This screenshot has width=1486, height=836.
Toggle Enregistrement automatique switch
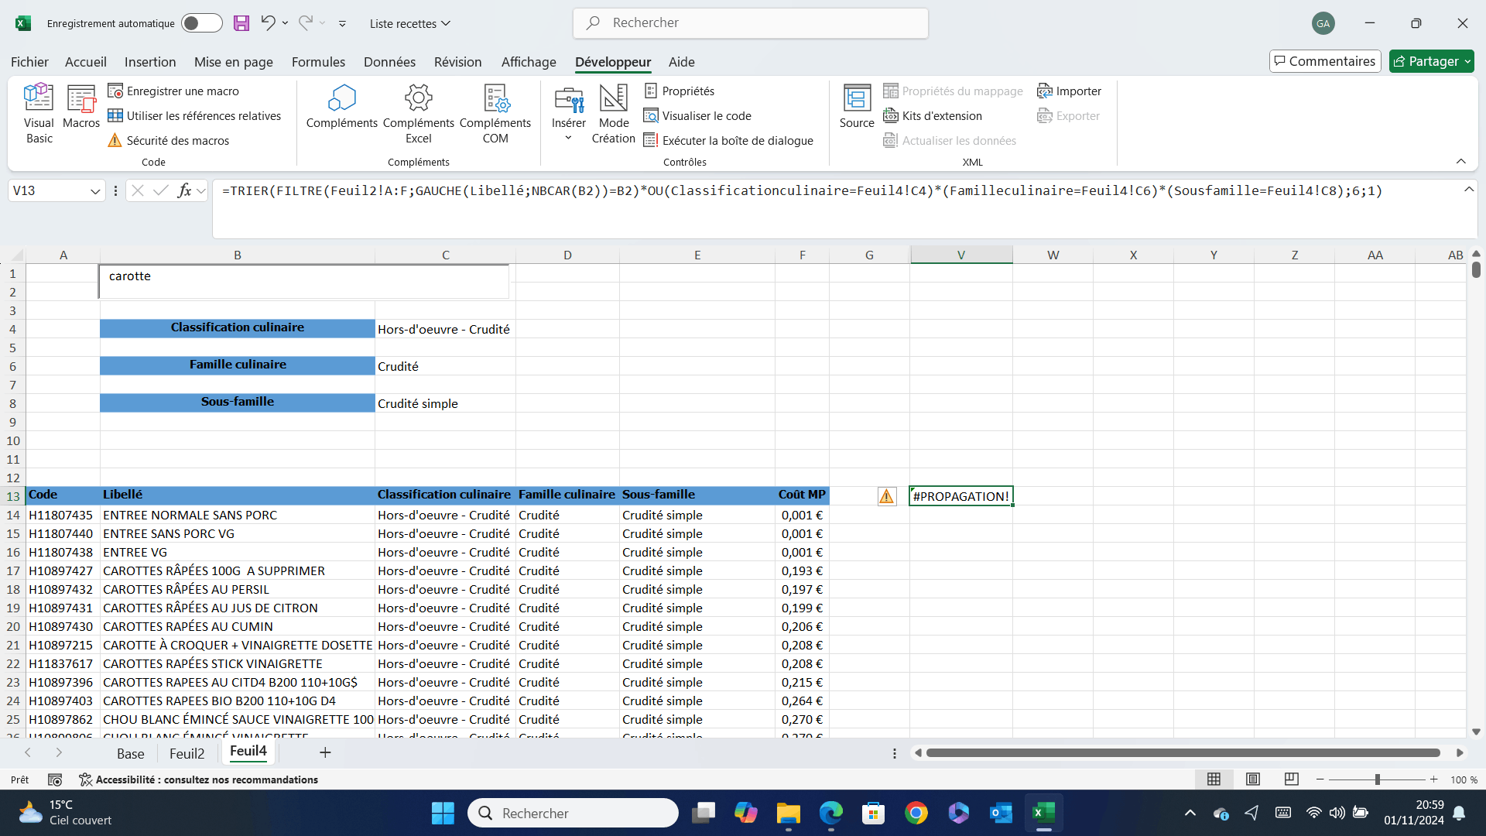coord(202,23)
